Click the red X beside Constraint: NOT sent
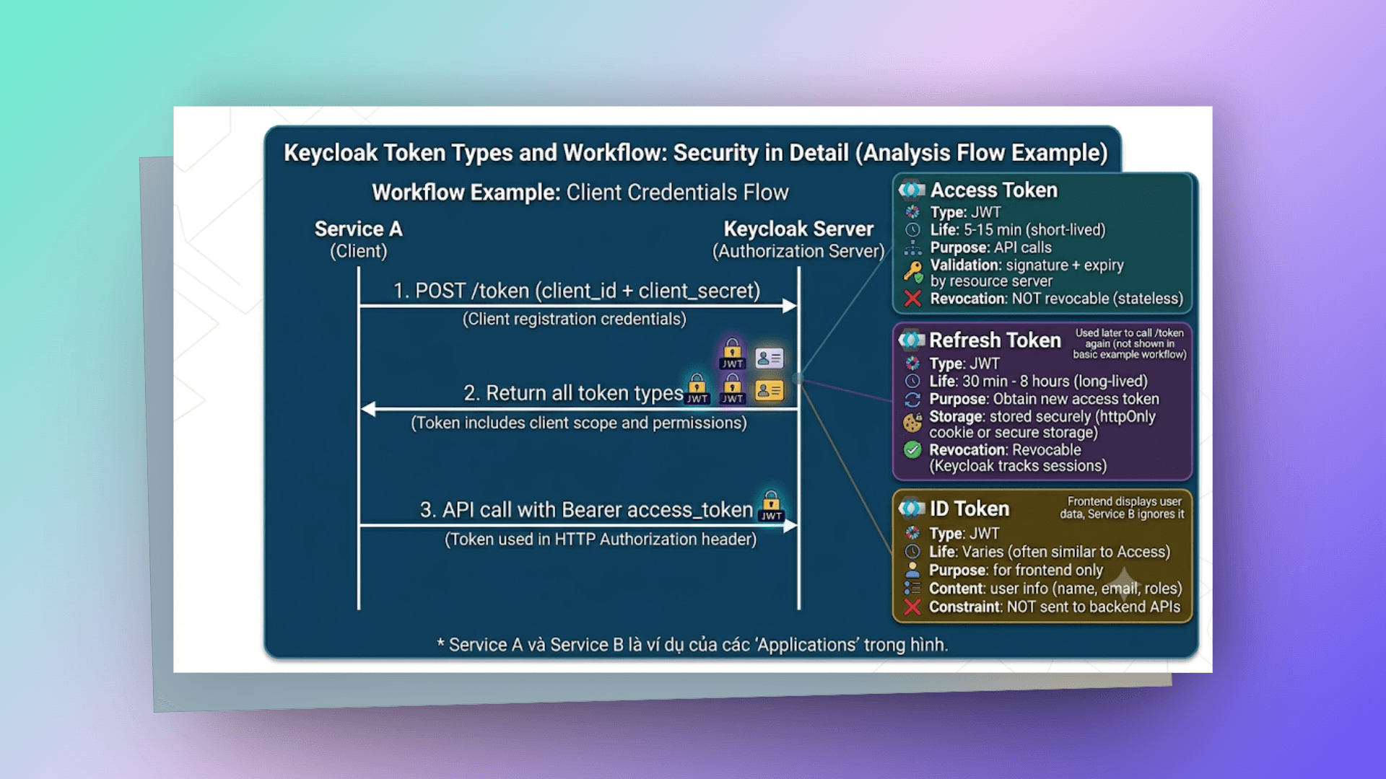 (912, 607)
